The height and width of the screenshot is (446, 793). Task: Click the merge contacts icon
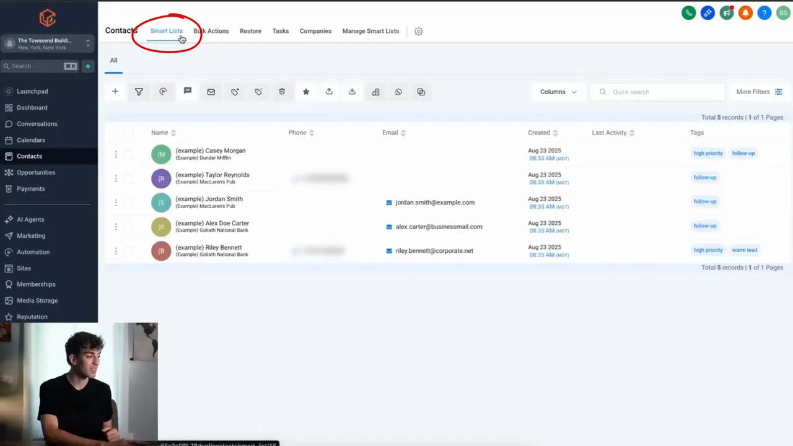[x=421, y=92]
